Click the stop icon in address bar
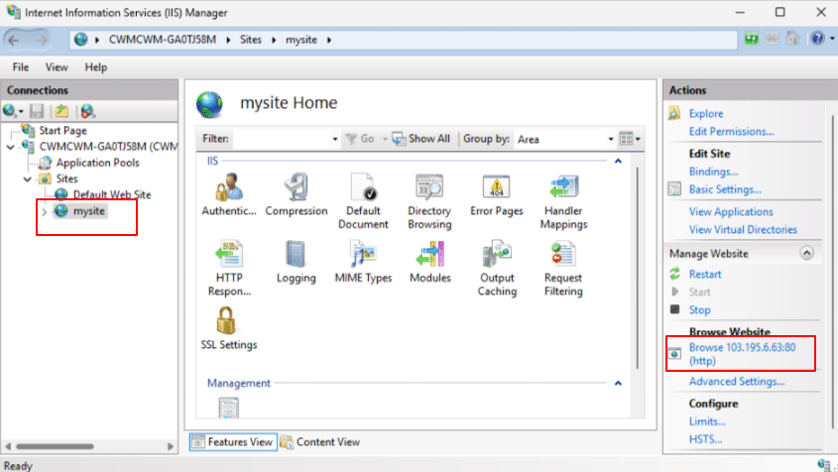This screenshot has height=472, width=838. (772, 39)
